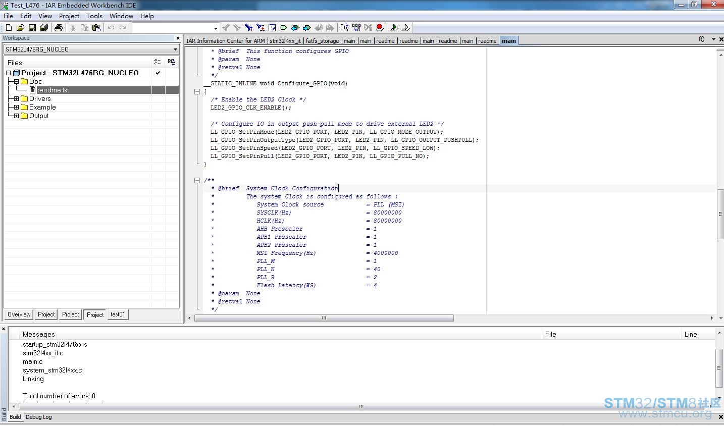Open the Project menu
This screenshot has height=426, width=724.
tap(69, 16)
